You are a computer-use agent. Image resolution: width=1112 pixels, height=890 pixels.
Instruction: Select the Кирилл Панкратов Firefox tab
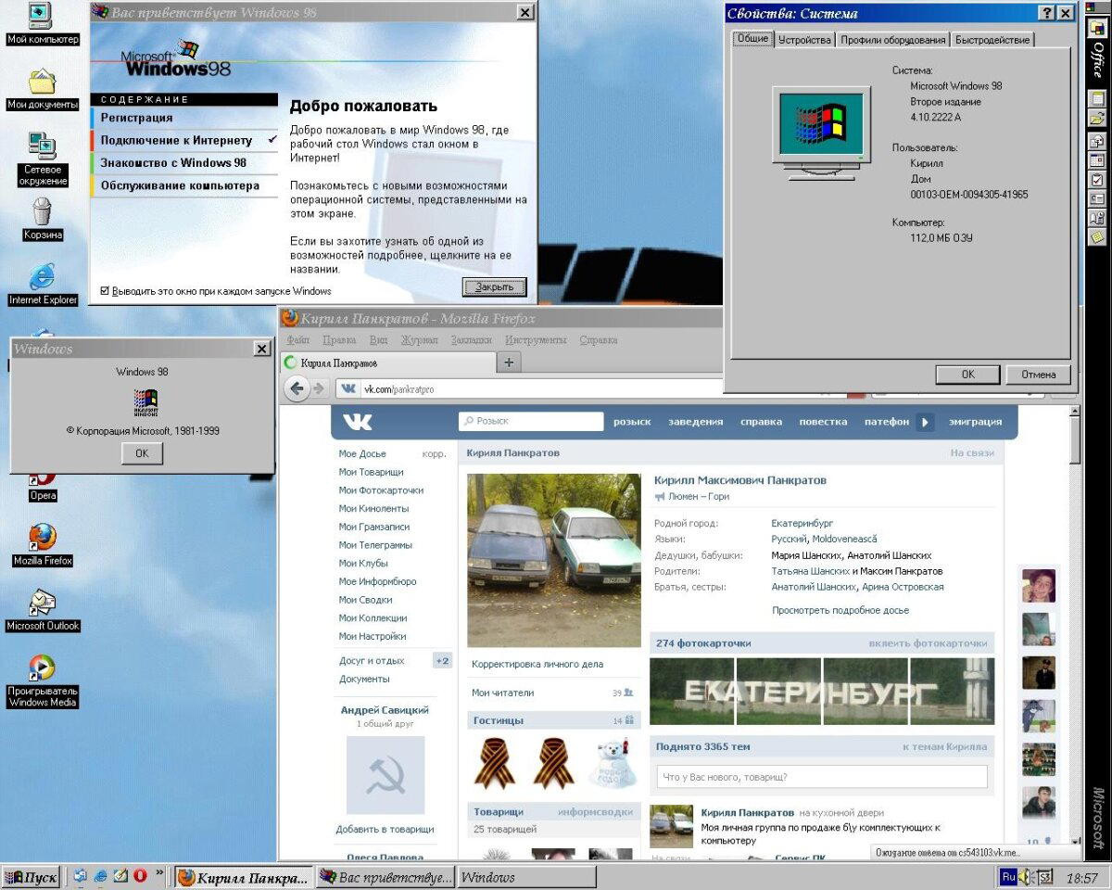[x=389, y=362]
